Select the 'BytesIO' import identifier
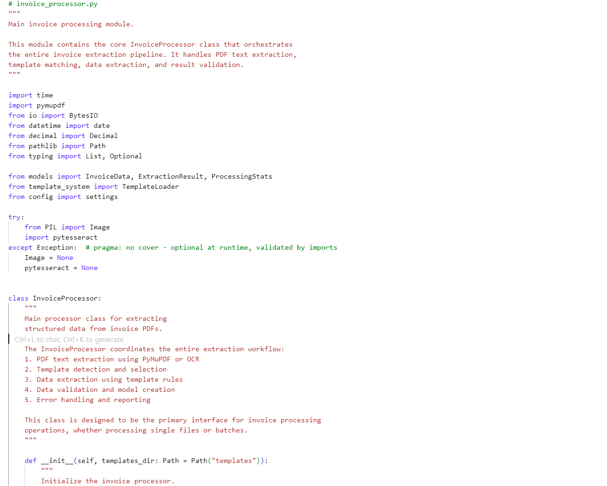Image resolution: width=607 pixels, height=486 pixels. 83,116
